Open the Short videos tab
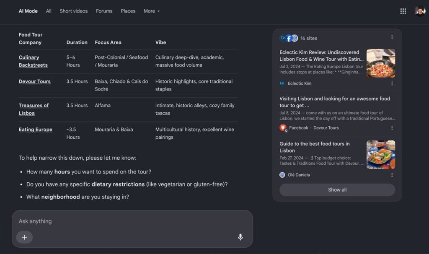 tap(74, 11)
